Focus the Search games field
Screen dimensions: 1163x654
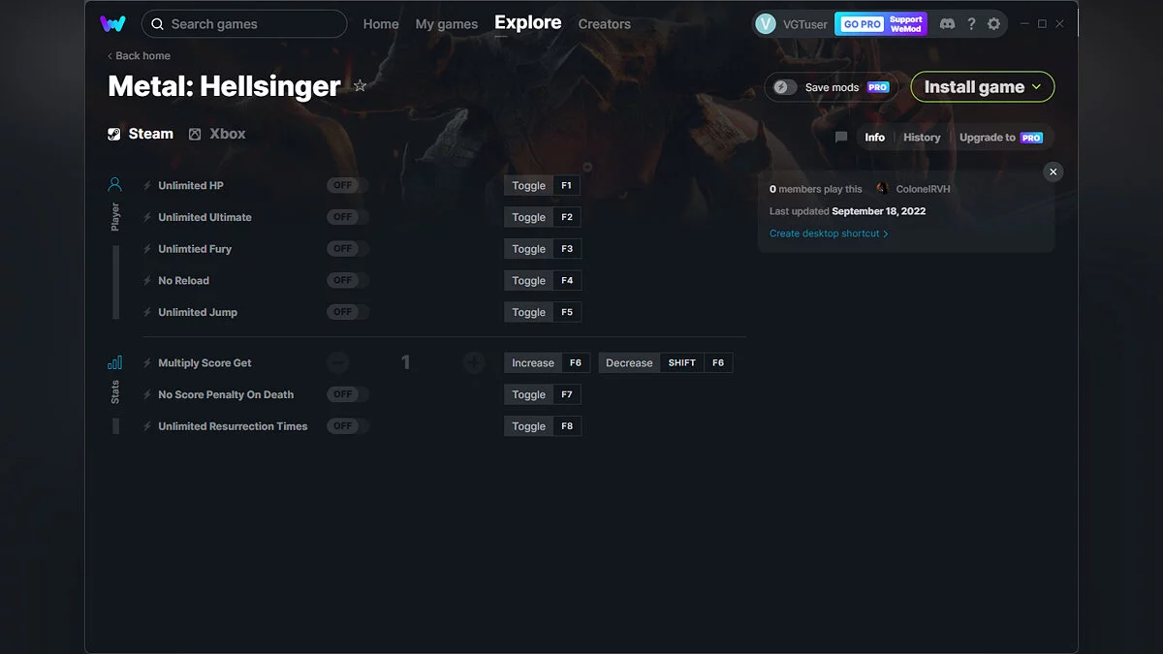pyautogui.click(x=244, y=24)
